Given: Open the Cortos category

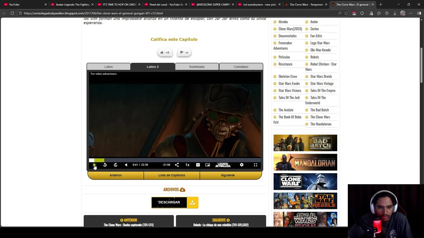Looking at the screenshot, I should 314,29.
